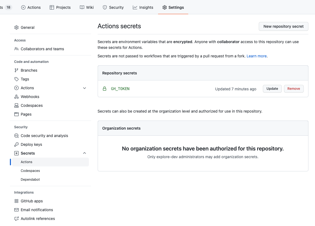Viewport: 315px width, 226px height.
Task: Go to the Security tab
Action: click(x=113, y=7)
